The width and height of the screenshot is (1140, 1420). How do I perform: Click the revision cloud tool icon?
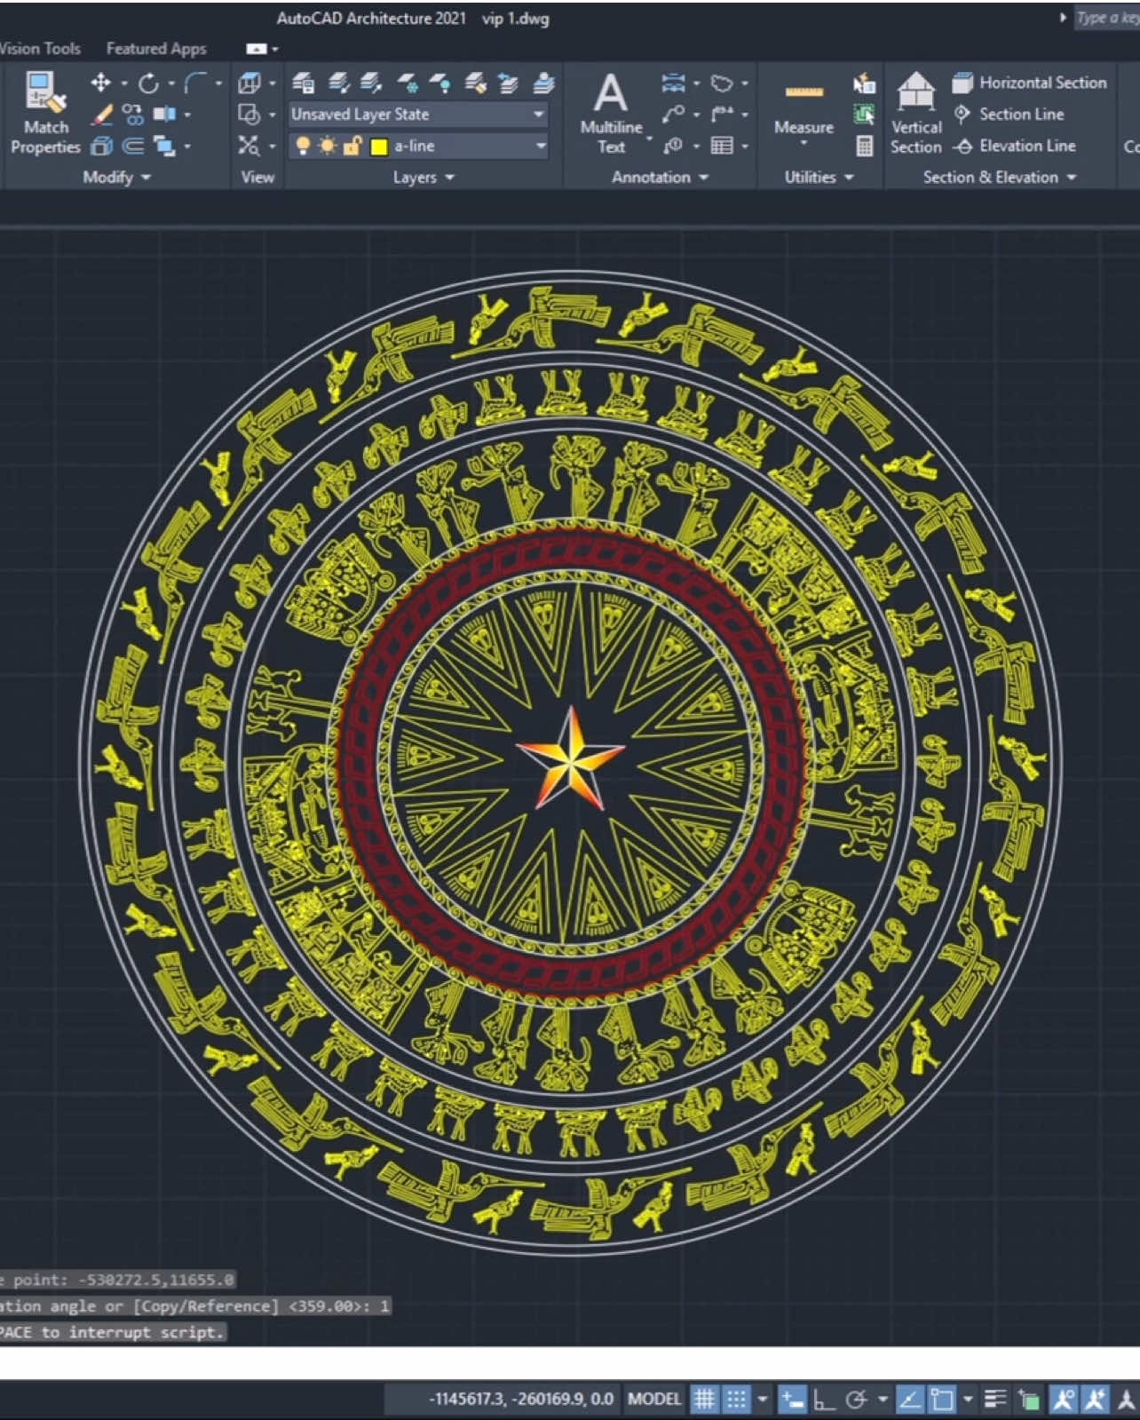[x=722, y=83]
